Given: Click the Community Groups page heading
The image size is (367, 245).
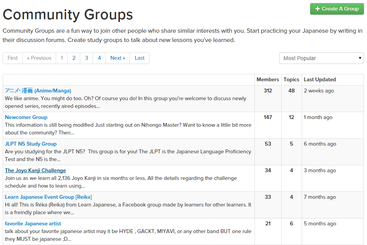Looking at the screenshot, I should [x=68, y=15].
